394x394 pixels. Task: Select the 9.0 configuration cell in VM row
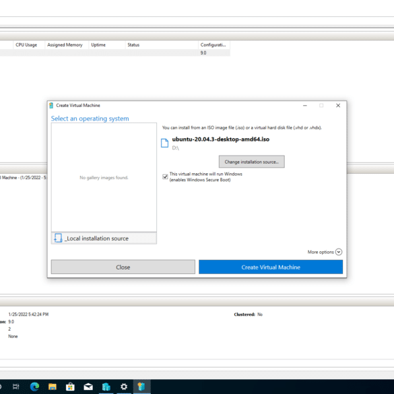(x=203, y=53)
